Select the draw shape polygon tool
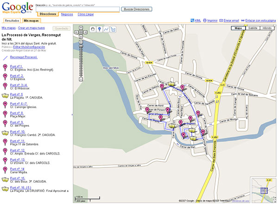 tap(113, 29)
